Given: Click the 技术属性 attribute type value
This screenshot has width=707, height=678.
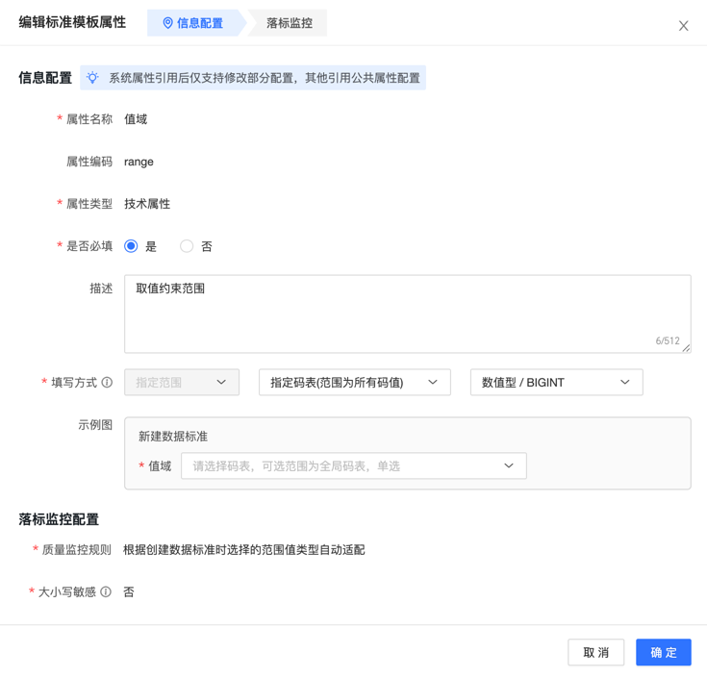Looking at the screenshot, I should coord(147,204).
